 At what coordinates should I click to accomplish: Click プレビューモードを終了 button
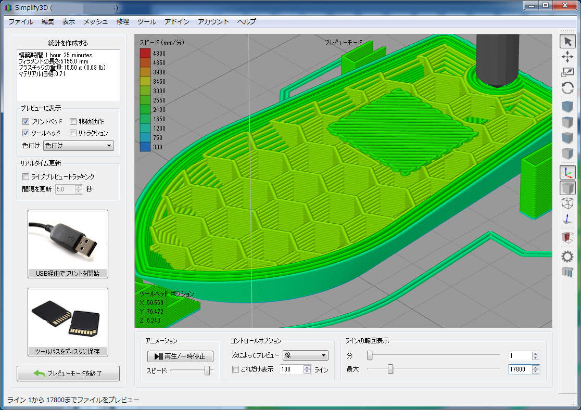68,374
